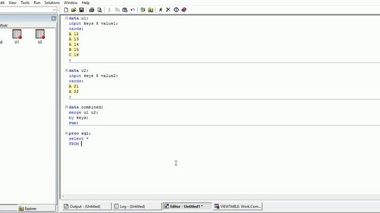Open the Window menu
The image size is (380, 213).
[x=71, y=2]
